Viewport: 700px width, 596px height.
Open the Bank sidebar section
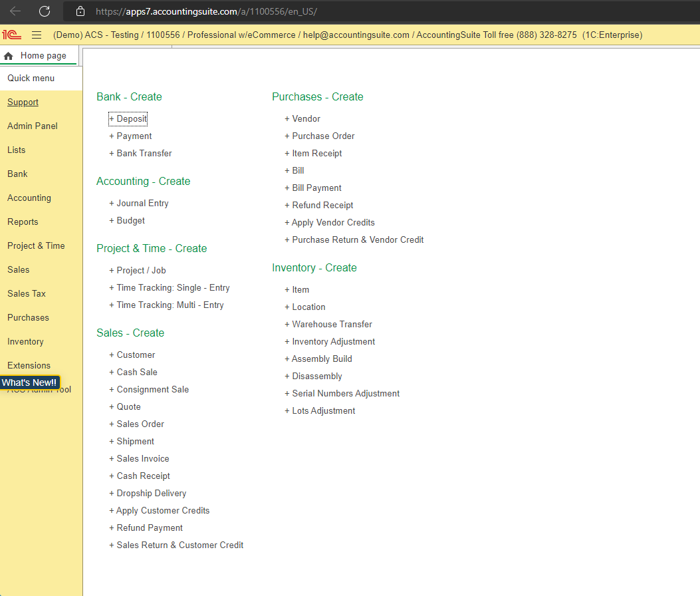(x=17, y=174)
